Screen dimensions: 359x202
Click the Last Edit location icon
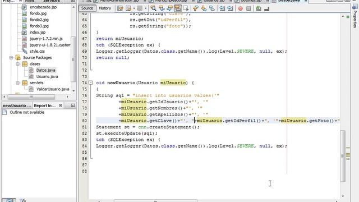(x=120, y=8)
